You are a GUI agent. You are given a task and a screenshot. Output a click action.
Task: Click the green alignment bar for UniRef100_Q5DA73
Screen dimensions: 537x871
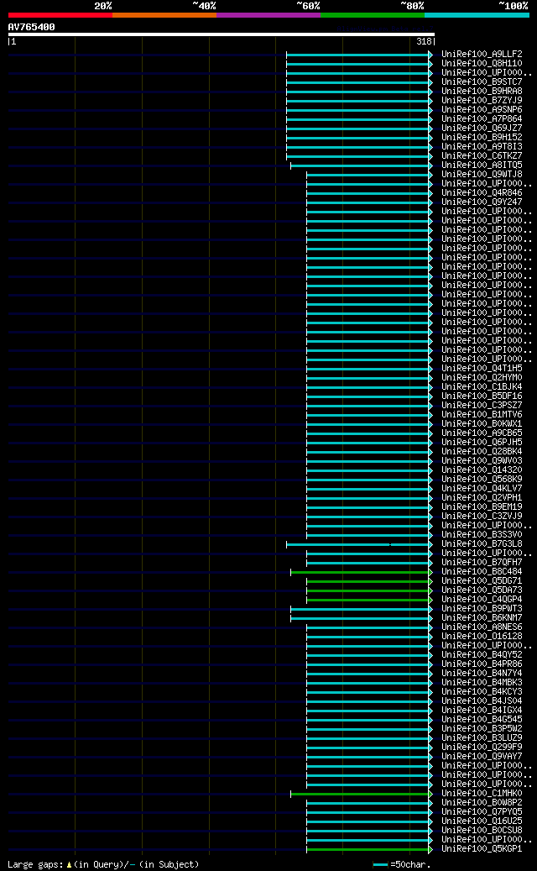368,590
